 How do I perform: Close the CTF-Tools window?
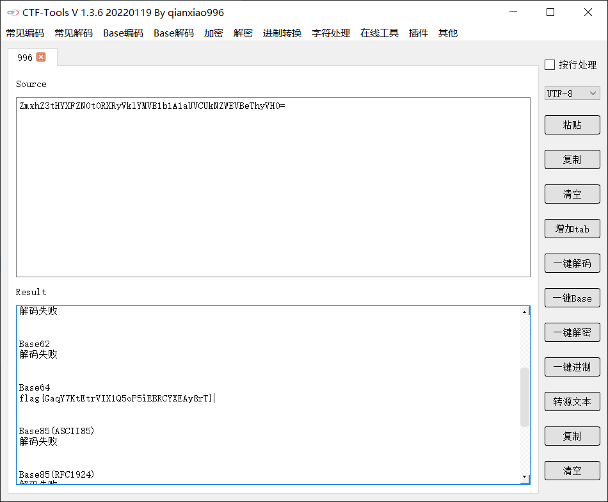click(588, 12)
